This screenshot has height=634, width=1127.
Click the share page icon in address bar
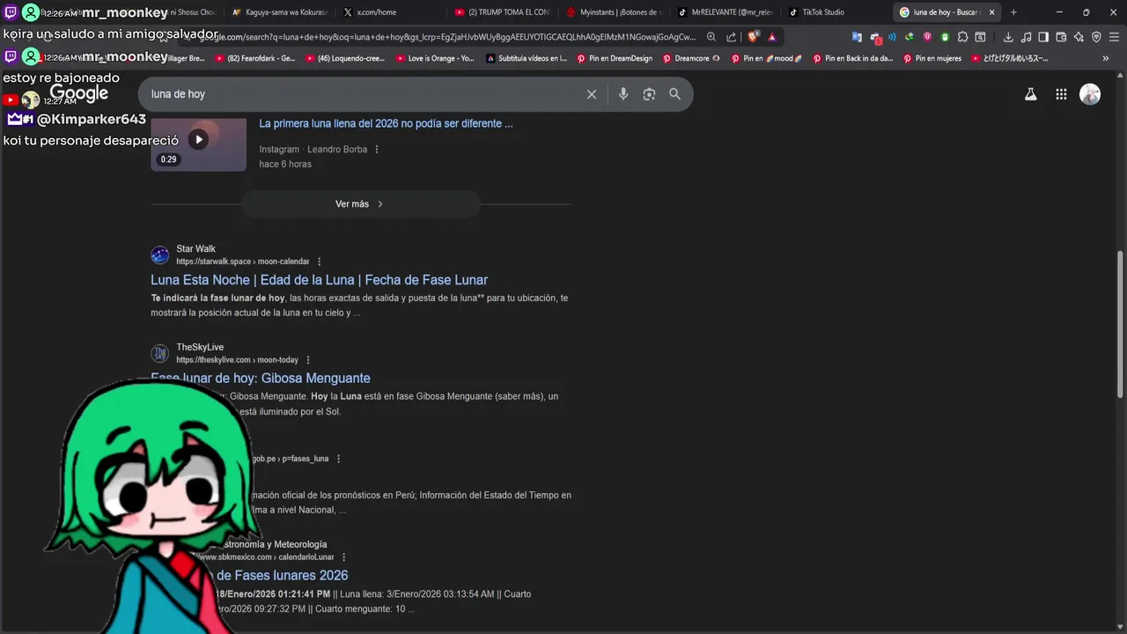(x=731, y=37)
